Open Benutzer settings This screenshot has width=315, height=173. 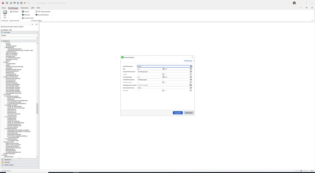click(26, 15)
